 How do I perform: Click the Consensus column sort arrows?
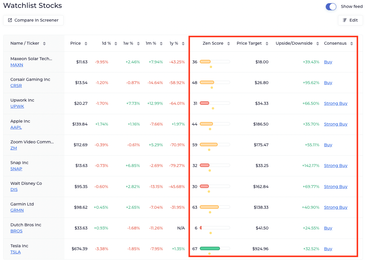point(352,43)
